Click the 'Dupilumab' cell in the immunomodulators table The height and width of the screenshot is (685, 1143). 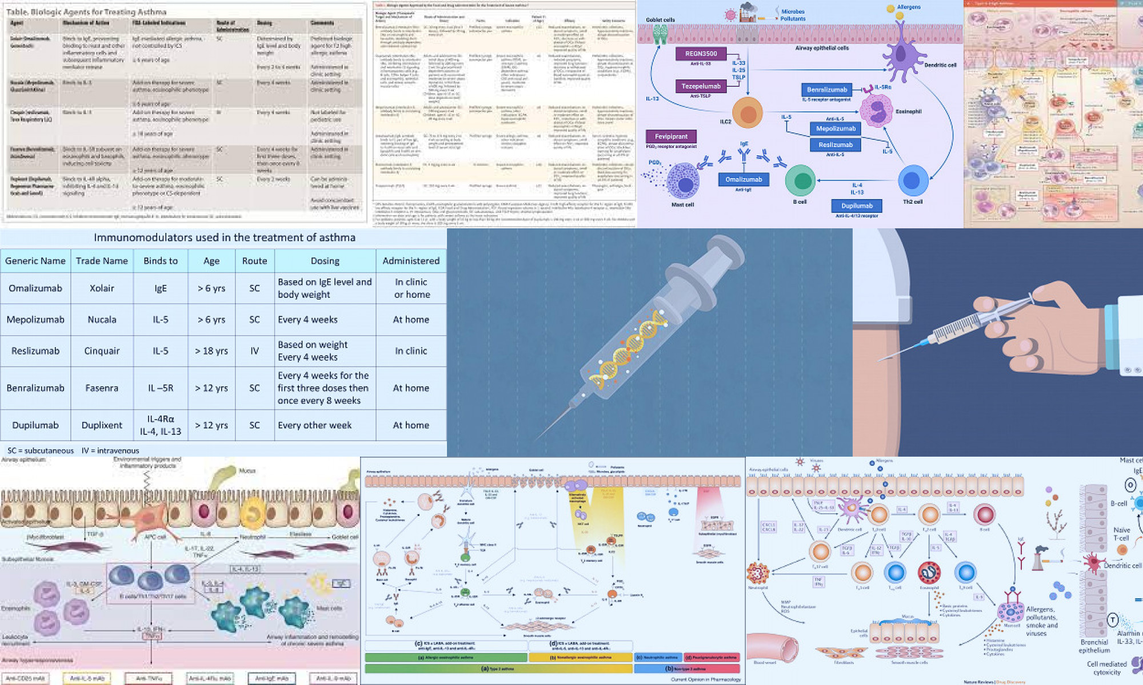tap(35, 425)
